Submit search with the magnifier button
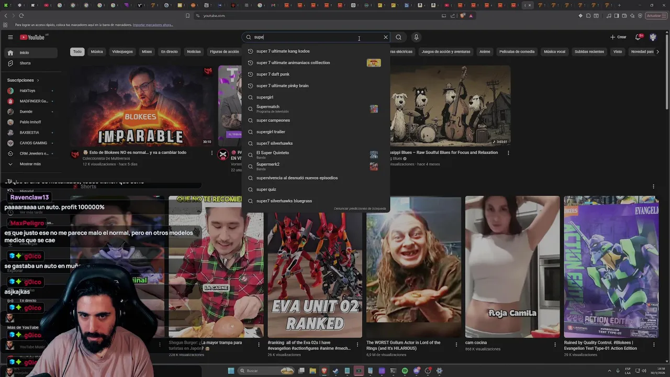670x377 pixels. click(x=399, y=37)
